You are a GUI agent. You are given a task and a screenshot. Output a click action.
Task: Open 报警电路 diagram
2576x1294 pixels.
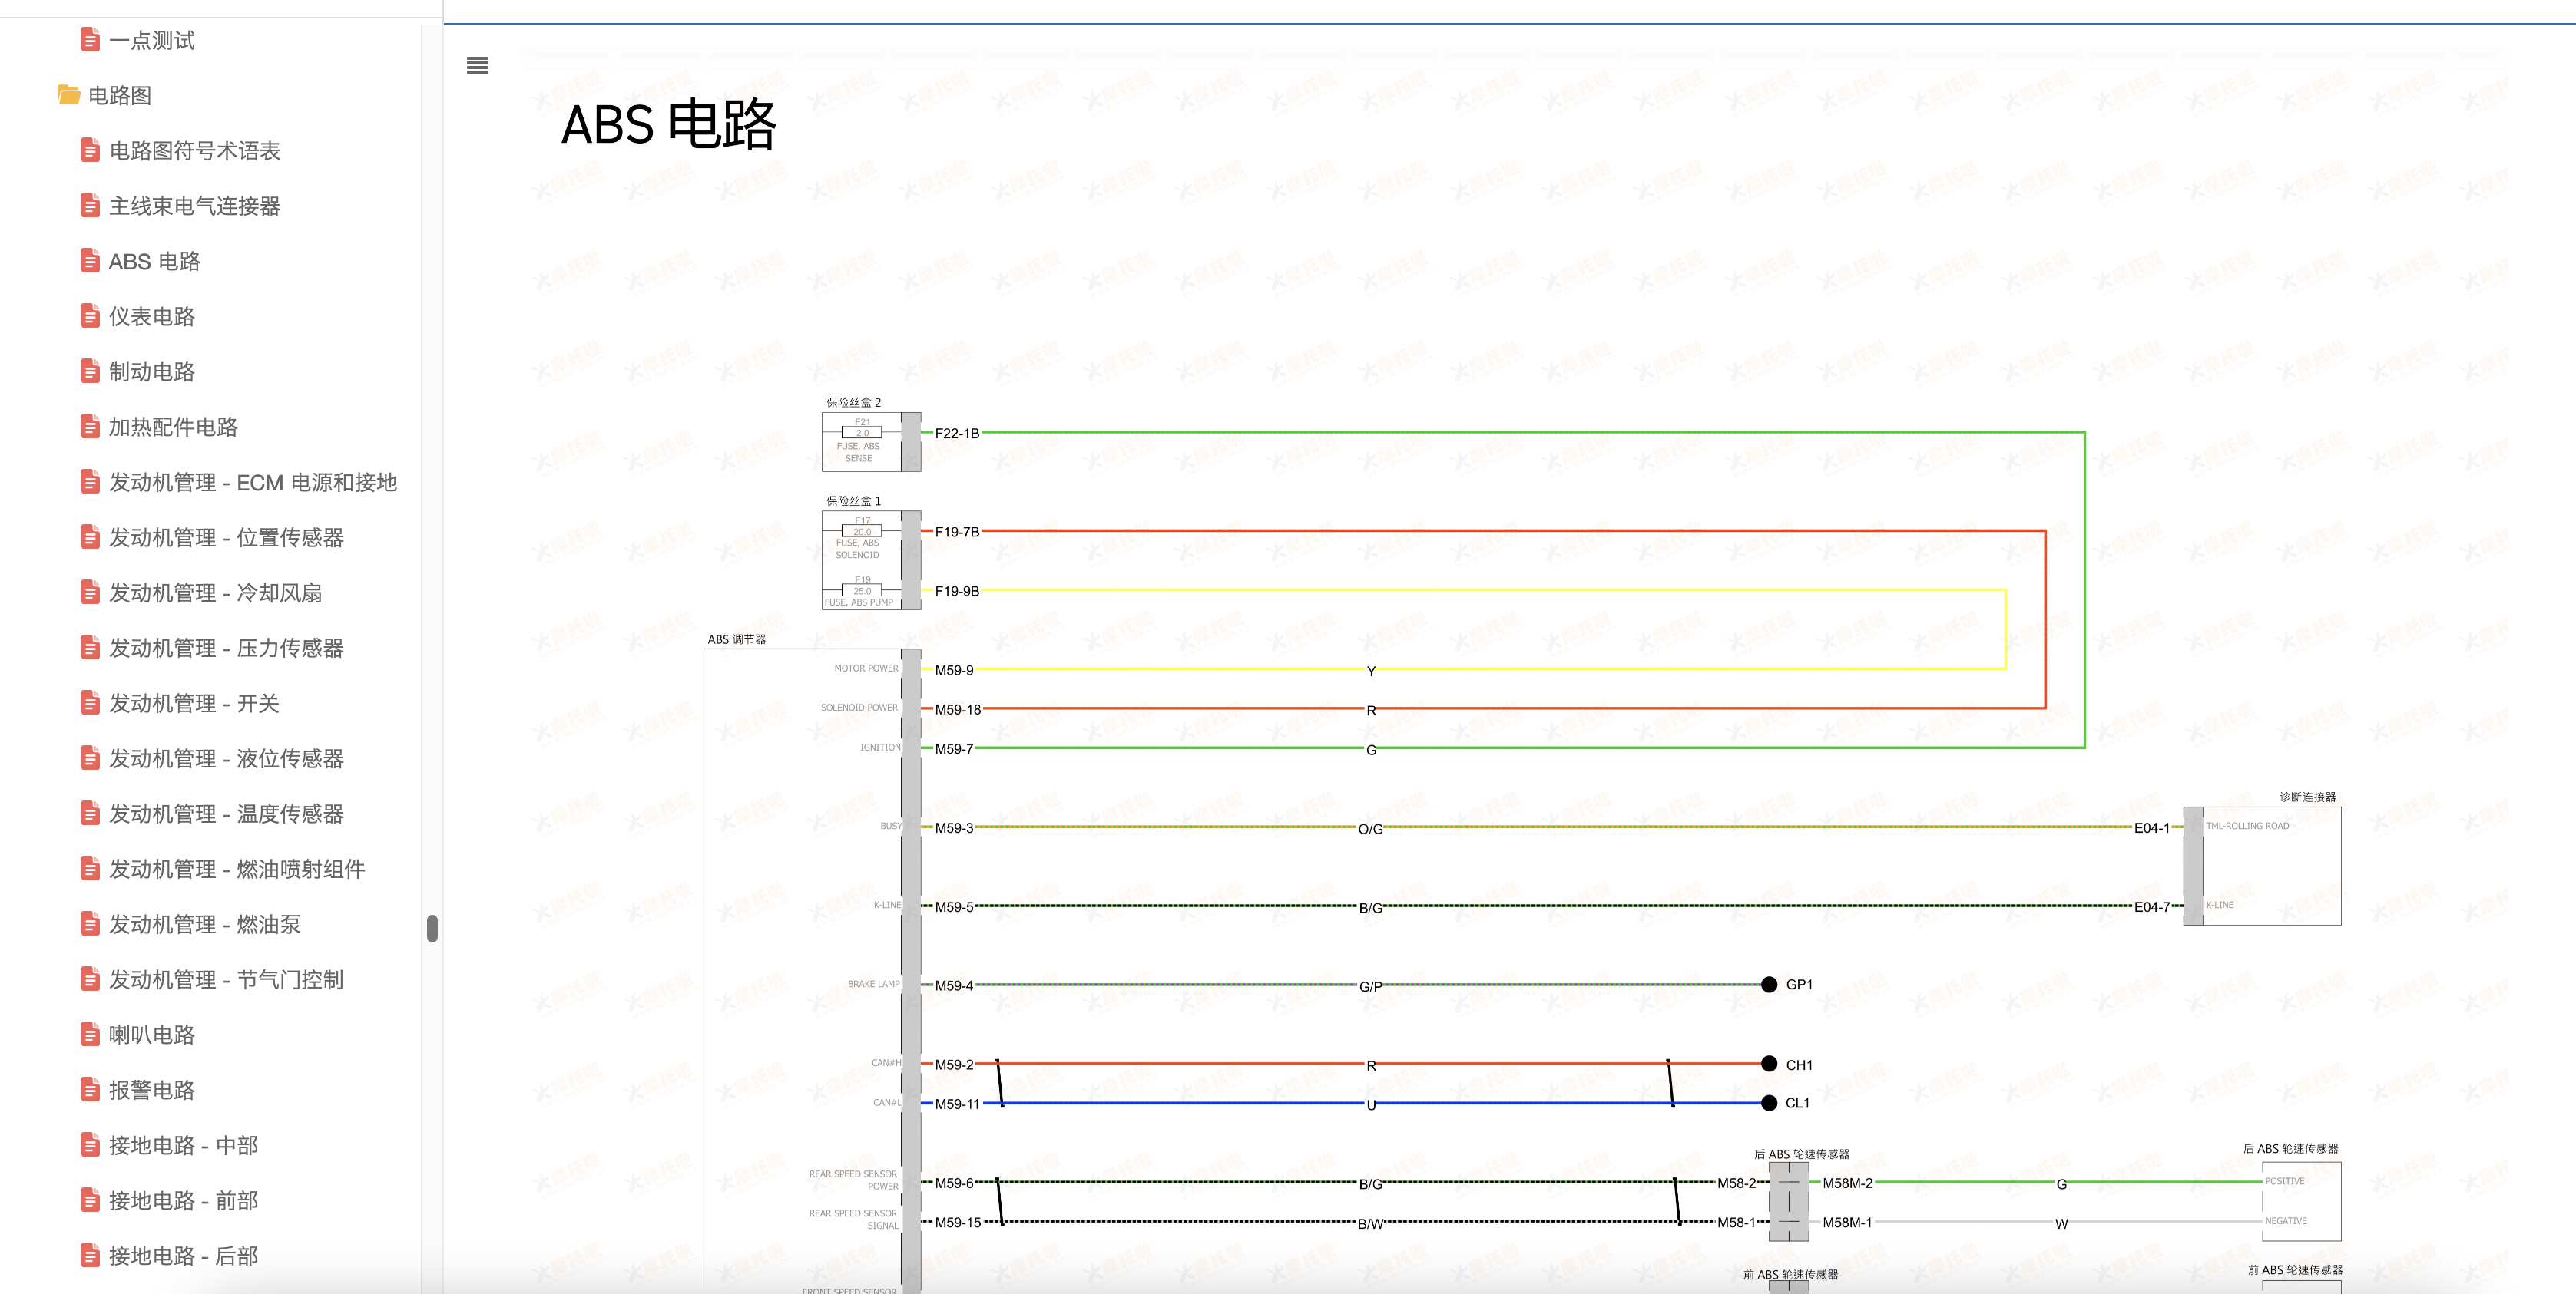tap(152, 1090)
